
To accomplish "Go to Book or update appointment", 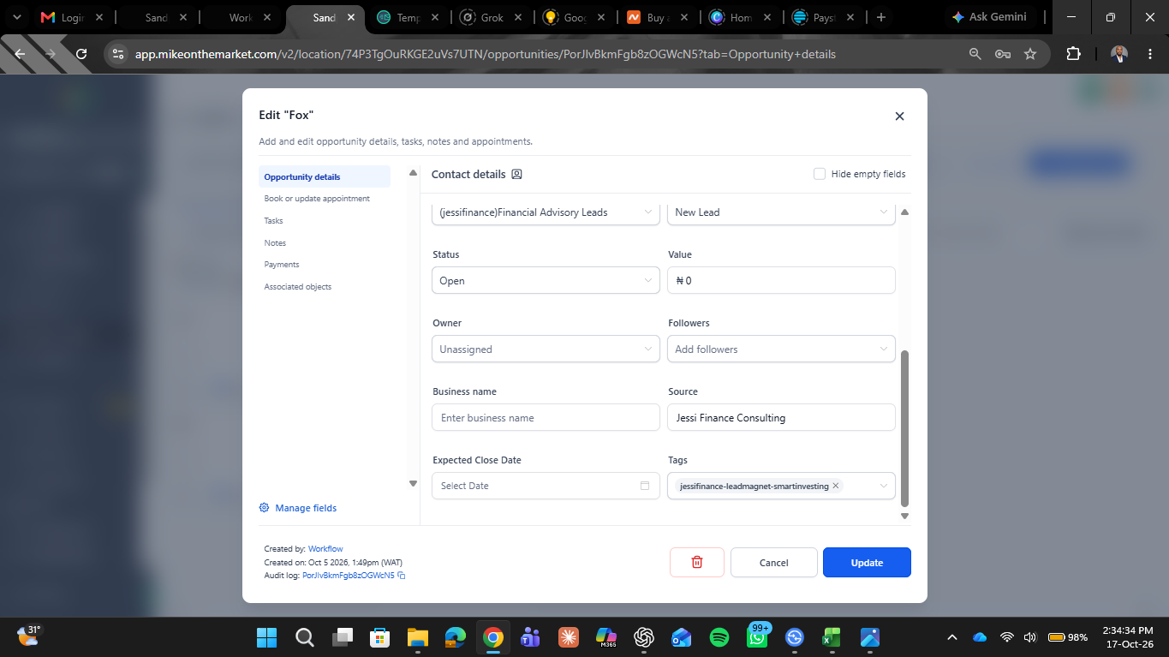I will tap(317, 199).
